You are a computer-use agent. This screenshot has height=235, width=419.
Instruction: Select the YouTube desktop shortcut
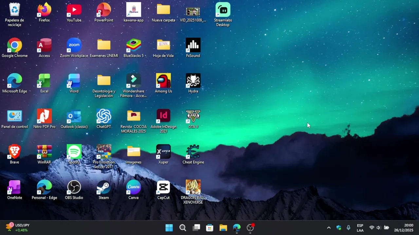click(74, 12)
